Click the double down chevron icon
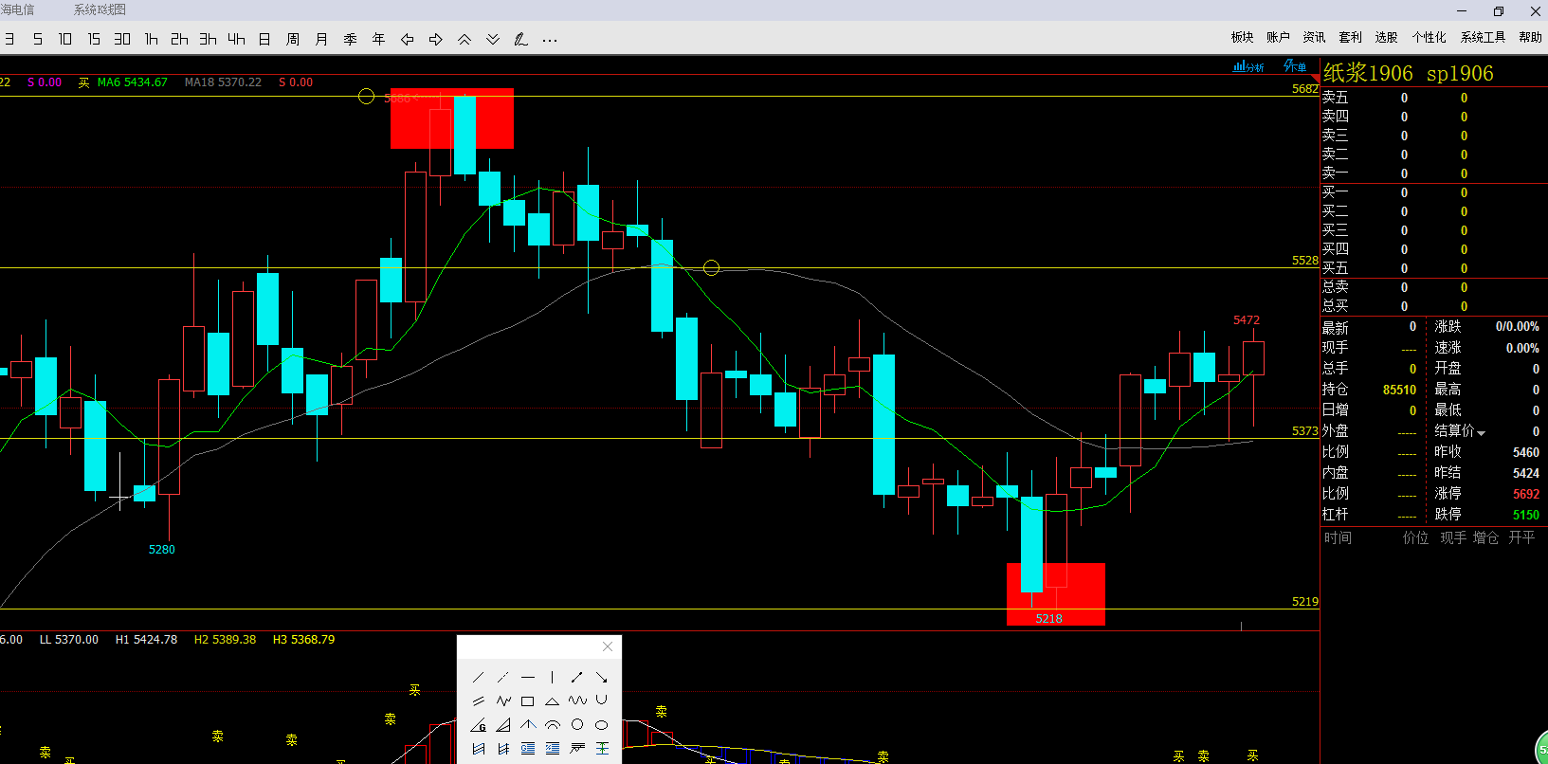 pyautogui.click(x=493, y=39)
